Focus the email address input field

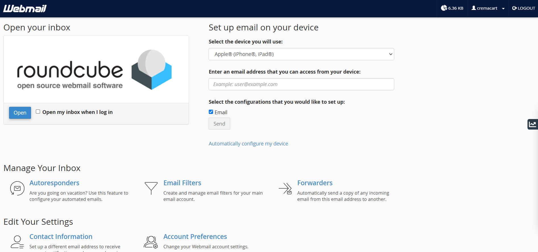(301, 84)
